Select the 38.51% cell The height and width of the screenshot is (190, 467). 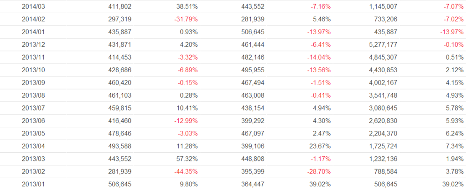187,7
